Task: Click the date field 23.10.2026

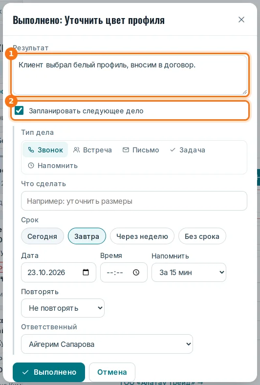Action: 59,272
